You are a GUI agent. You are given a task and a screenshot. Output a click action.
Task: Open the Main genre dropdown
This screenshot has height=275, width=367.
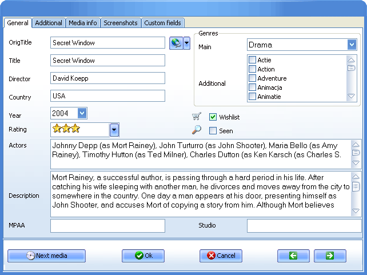click(x=352, y=45)
